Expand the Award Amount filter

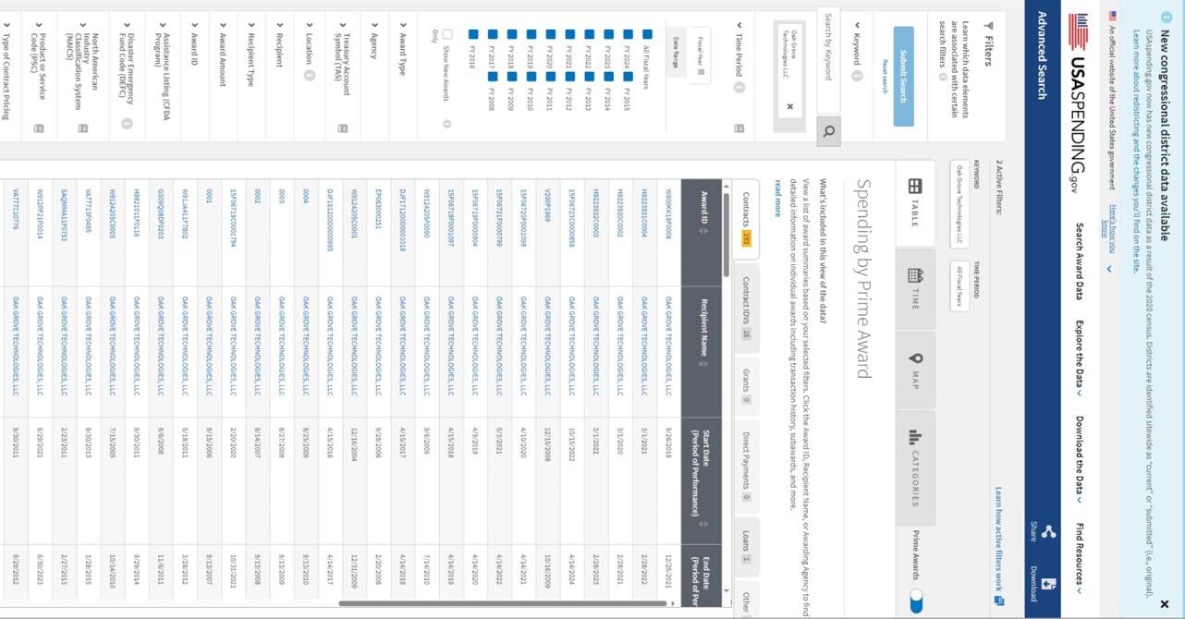[x=222, y=25]
